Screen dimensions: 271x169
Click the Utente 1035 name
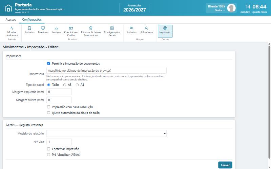216,6
